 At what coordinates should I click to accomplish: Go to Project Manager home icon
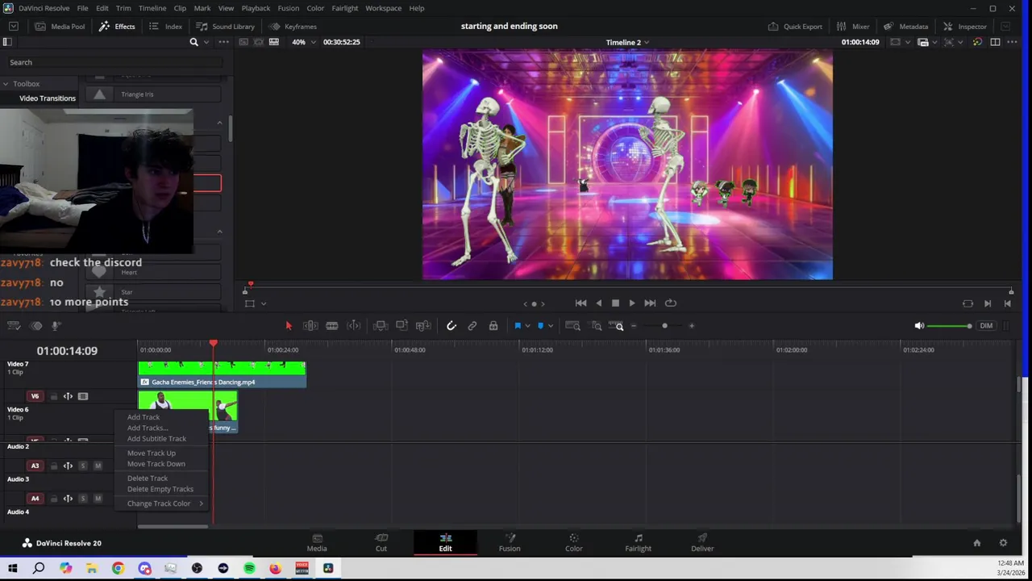coord(976,543)
